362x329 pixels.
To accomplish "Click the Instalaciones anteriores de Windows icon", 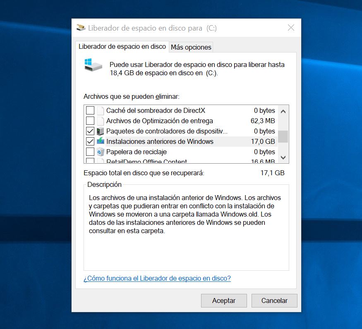I will [x=101, y=141].
